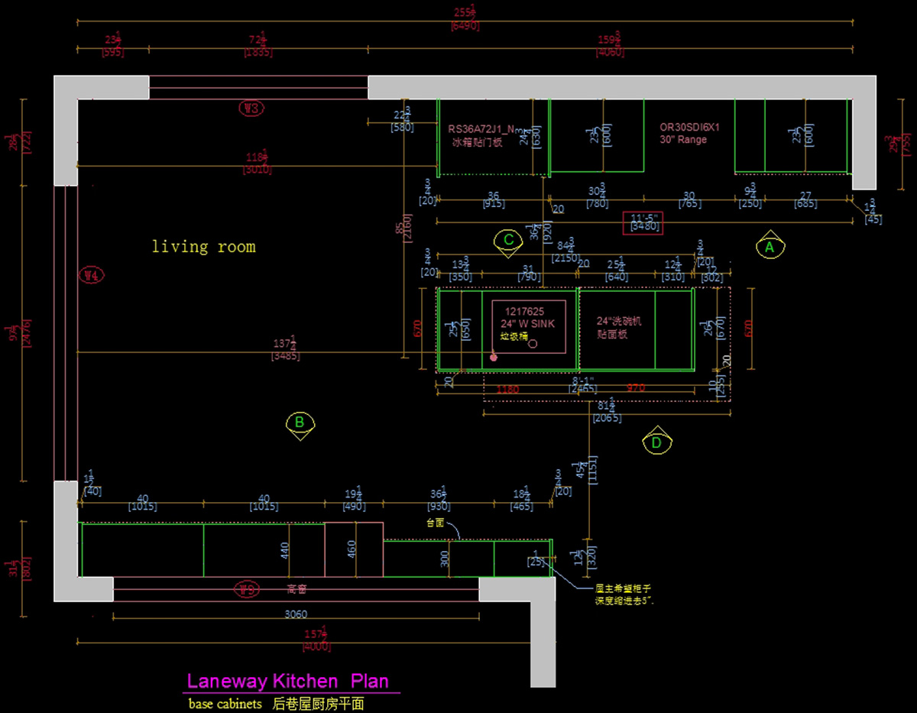Click elevation marker A
The width and height of the screenshot is (917, 713).
(x=770, y=246)
